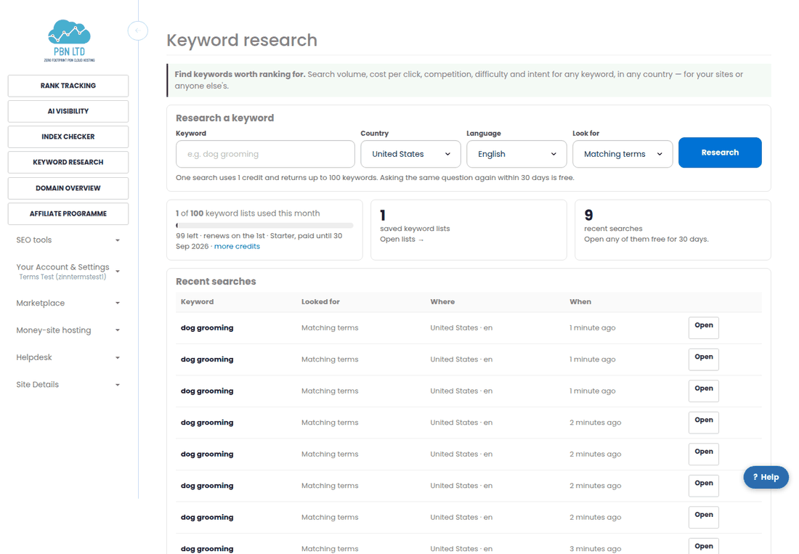Open the Language dropdown
Screen dimensions: 799x554
(516, 154)
